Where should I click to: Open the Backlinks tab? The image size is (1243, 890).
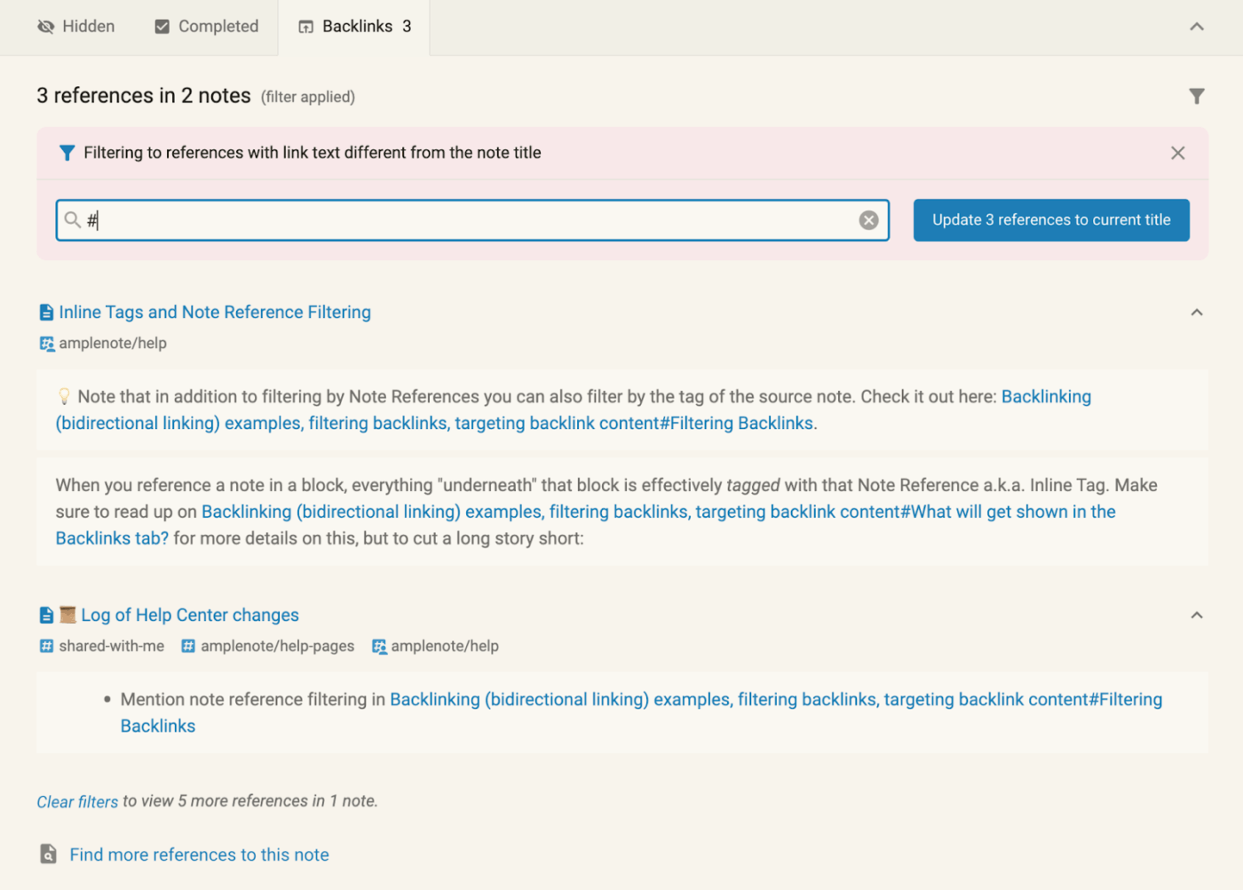pyautogui.click(x=355, y=27)
